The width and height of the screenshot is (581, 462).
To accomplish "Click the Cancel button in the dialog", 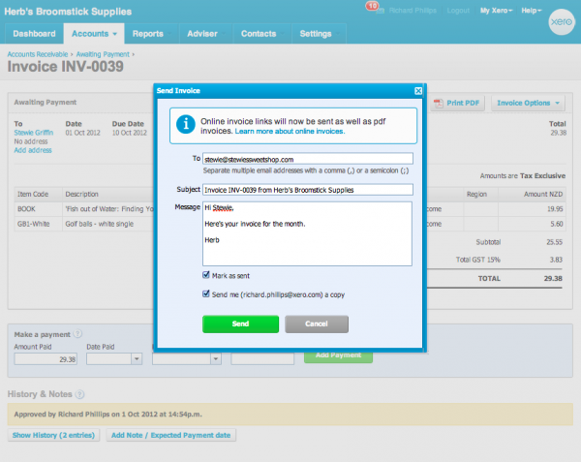I will click(317, 323).
